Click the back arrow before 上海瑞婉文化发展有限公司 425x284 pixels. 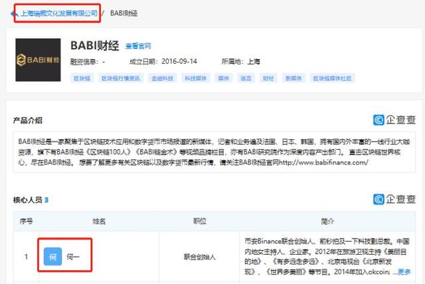point(15,13)
